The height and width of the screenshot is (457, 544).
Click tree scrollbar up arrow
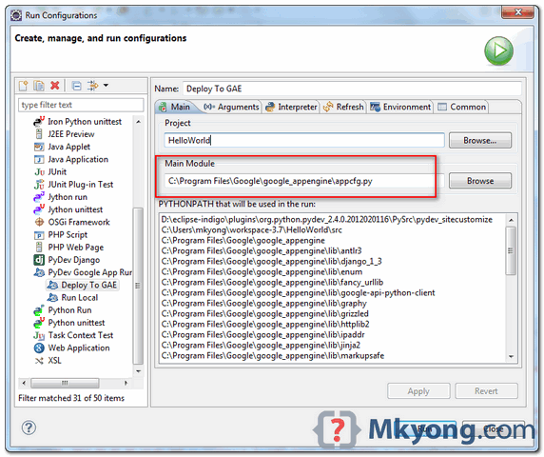(x=139, y=122)
